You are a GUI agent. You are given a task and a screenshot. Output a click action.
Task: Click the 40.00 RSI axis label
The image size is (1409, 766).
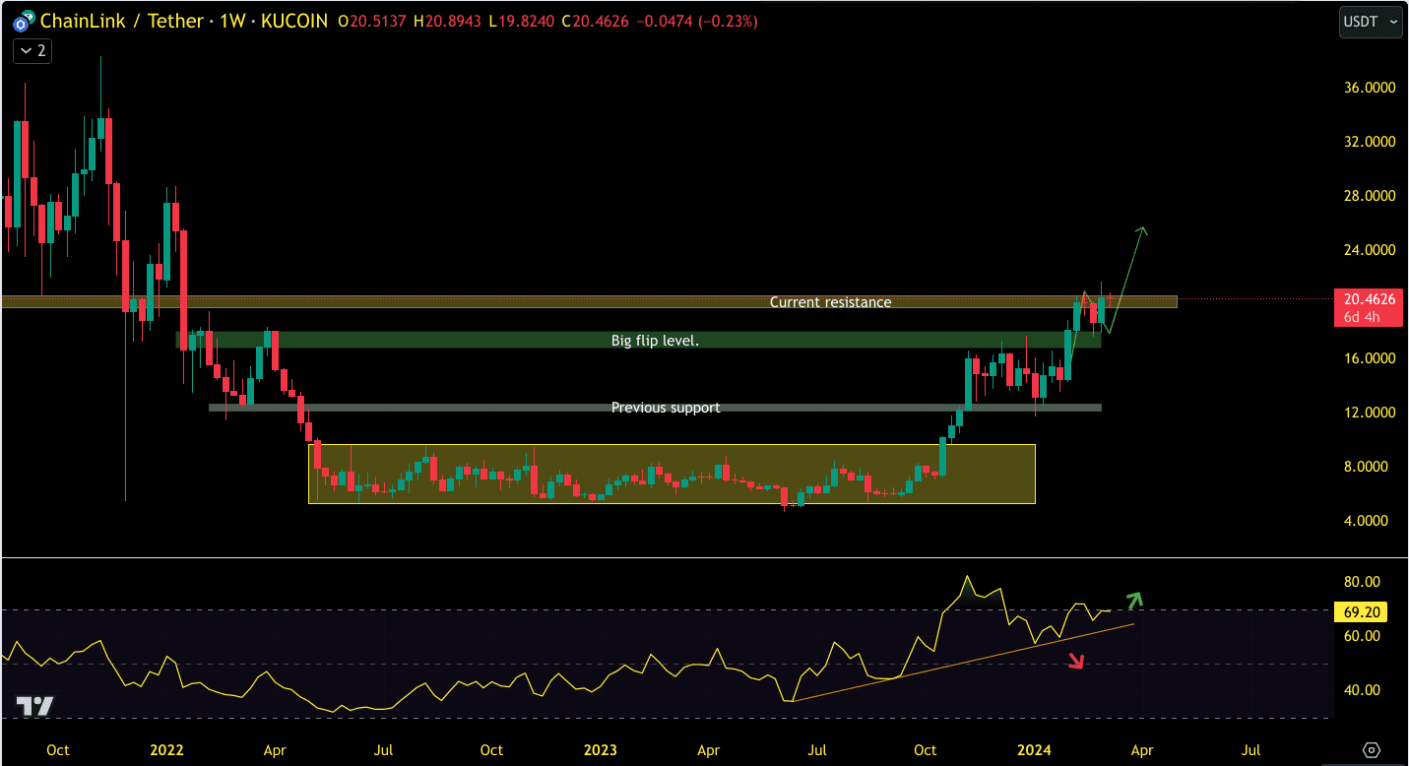1363,690
